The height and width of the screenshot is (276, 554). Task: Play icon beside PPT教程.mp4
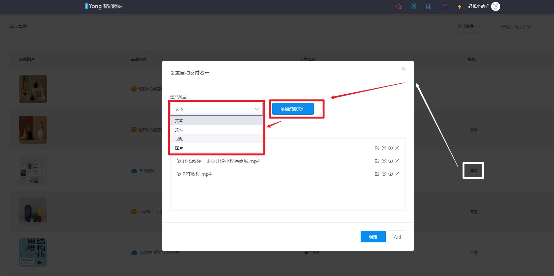pyautogui.click(x=179, y=174)
